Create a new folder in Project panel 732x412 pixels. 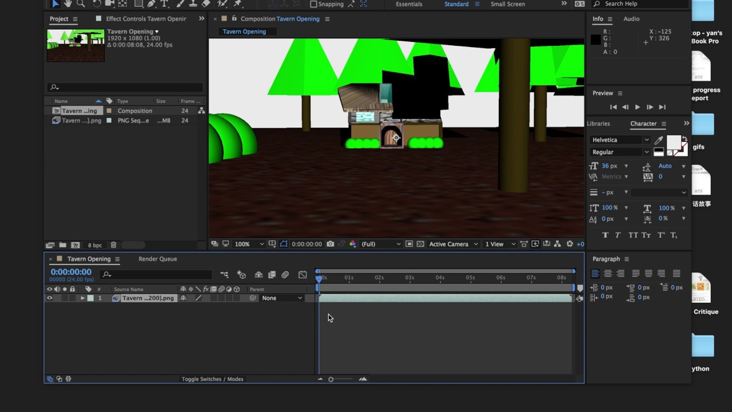(63, 245)
